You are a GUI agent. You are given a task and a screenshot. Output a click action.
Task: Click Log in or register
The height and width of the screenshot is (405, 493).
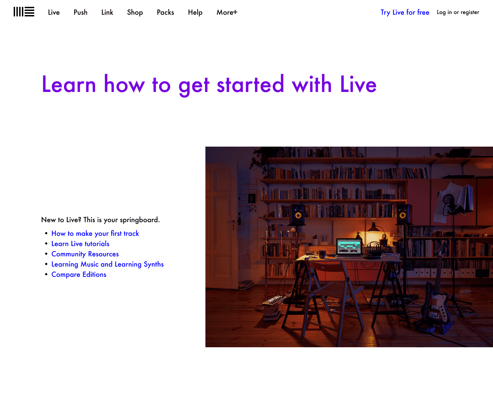[458, 12]
